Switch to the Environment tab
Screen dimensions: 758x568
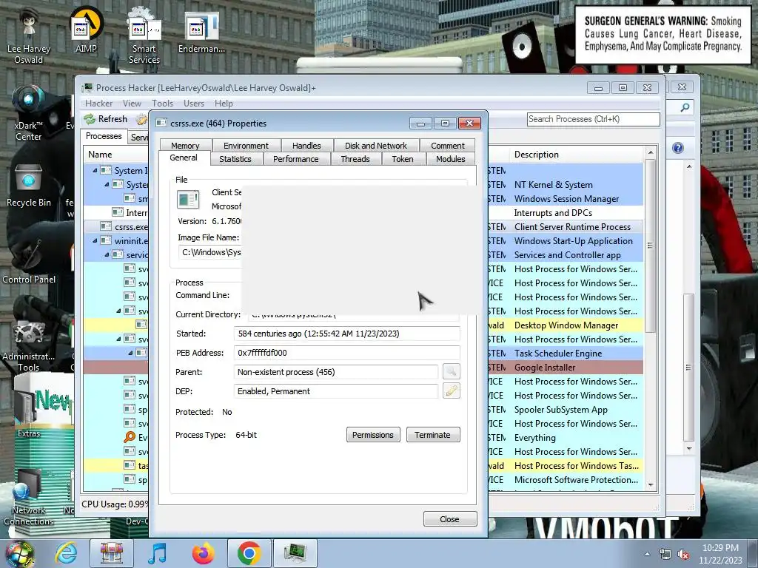tap(246, 146)
